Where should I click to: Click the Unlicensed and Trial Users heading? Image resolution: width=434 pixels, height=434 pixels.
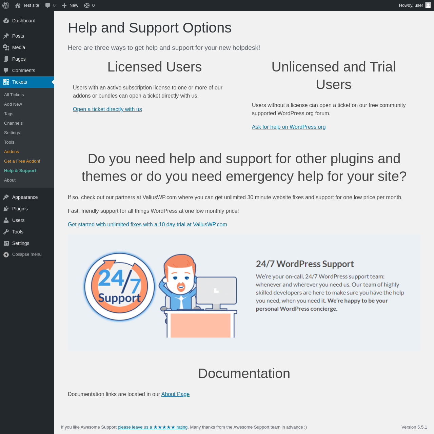(334, 76)
